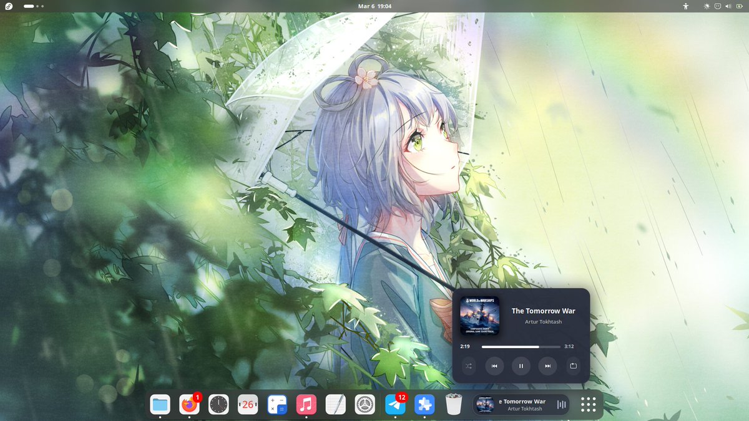Open the Clocks app in the dock
The height and width of the screenshot is (421, 749).
click(218, 405)
